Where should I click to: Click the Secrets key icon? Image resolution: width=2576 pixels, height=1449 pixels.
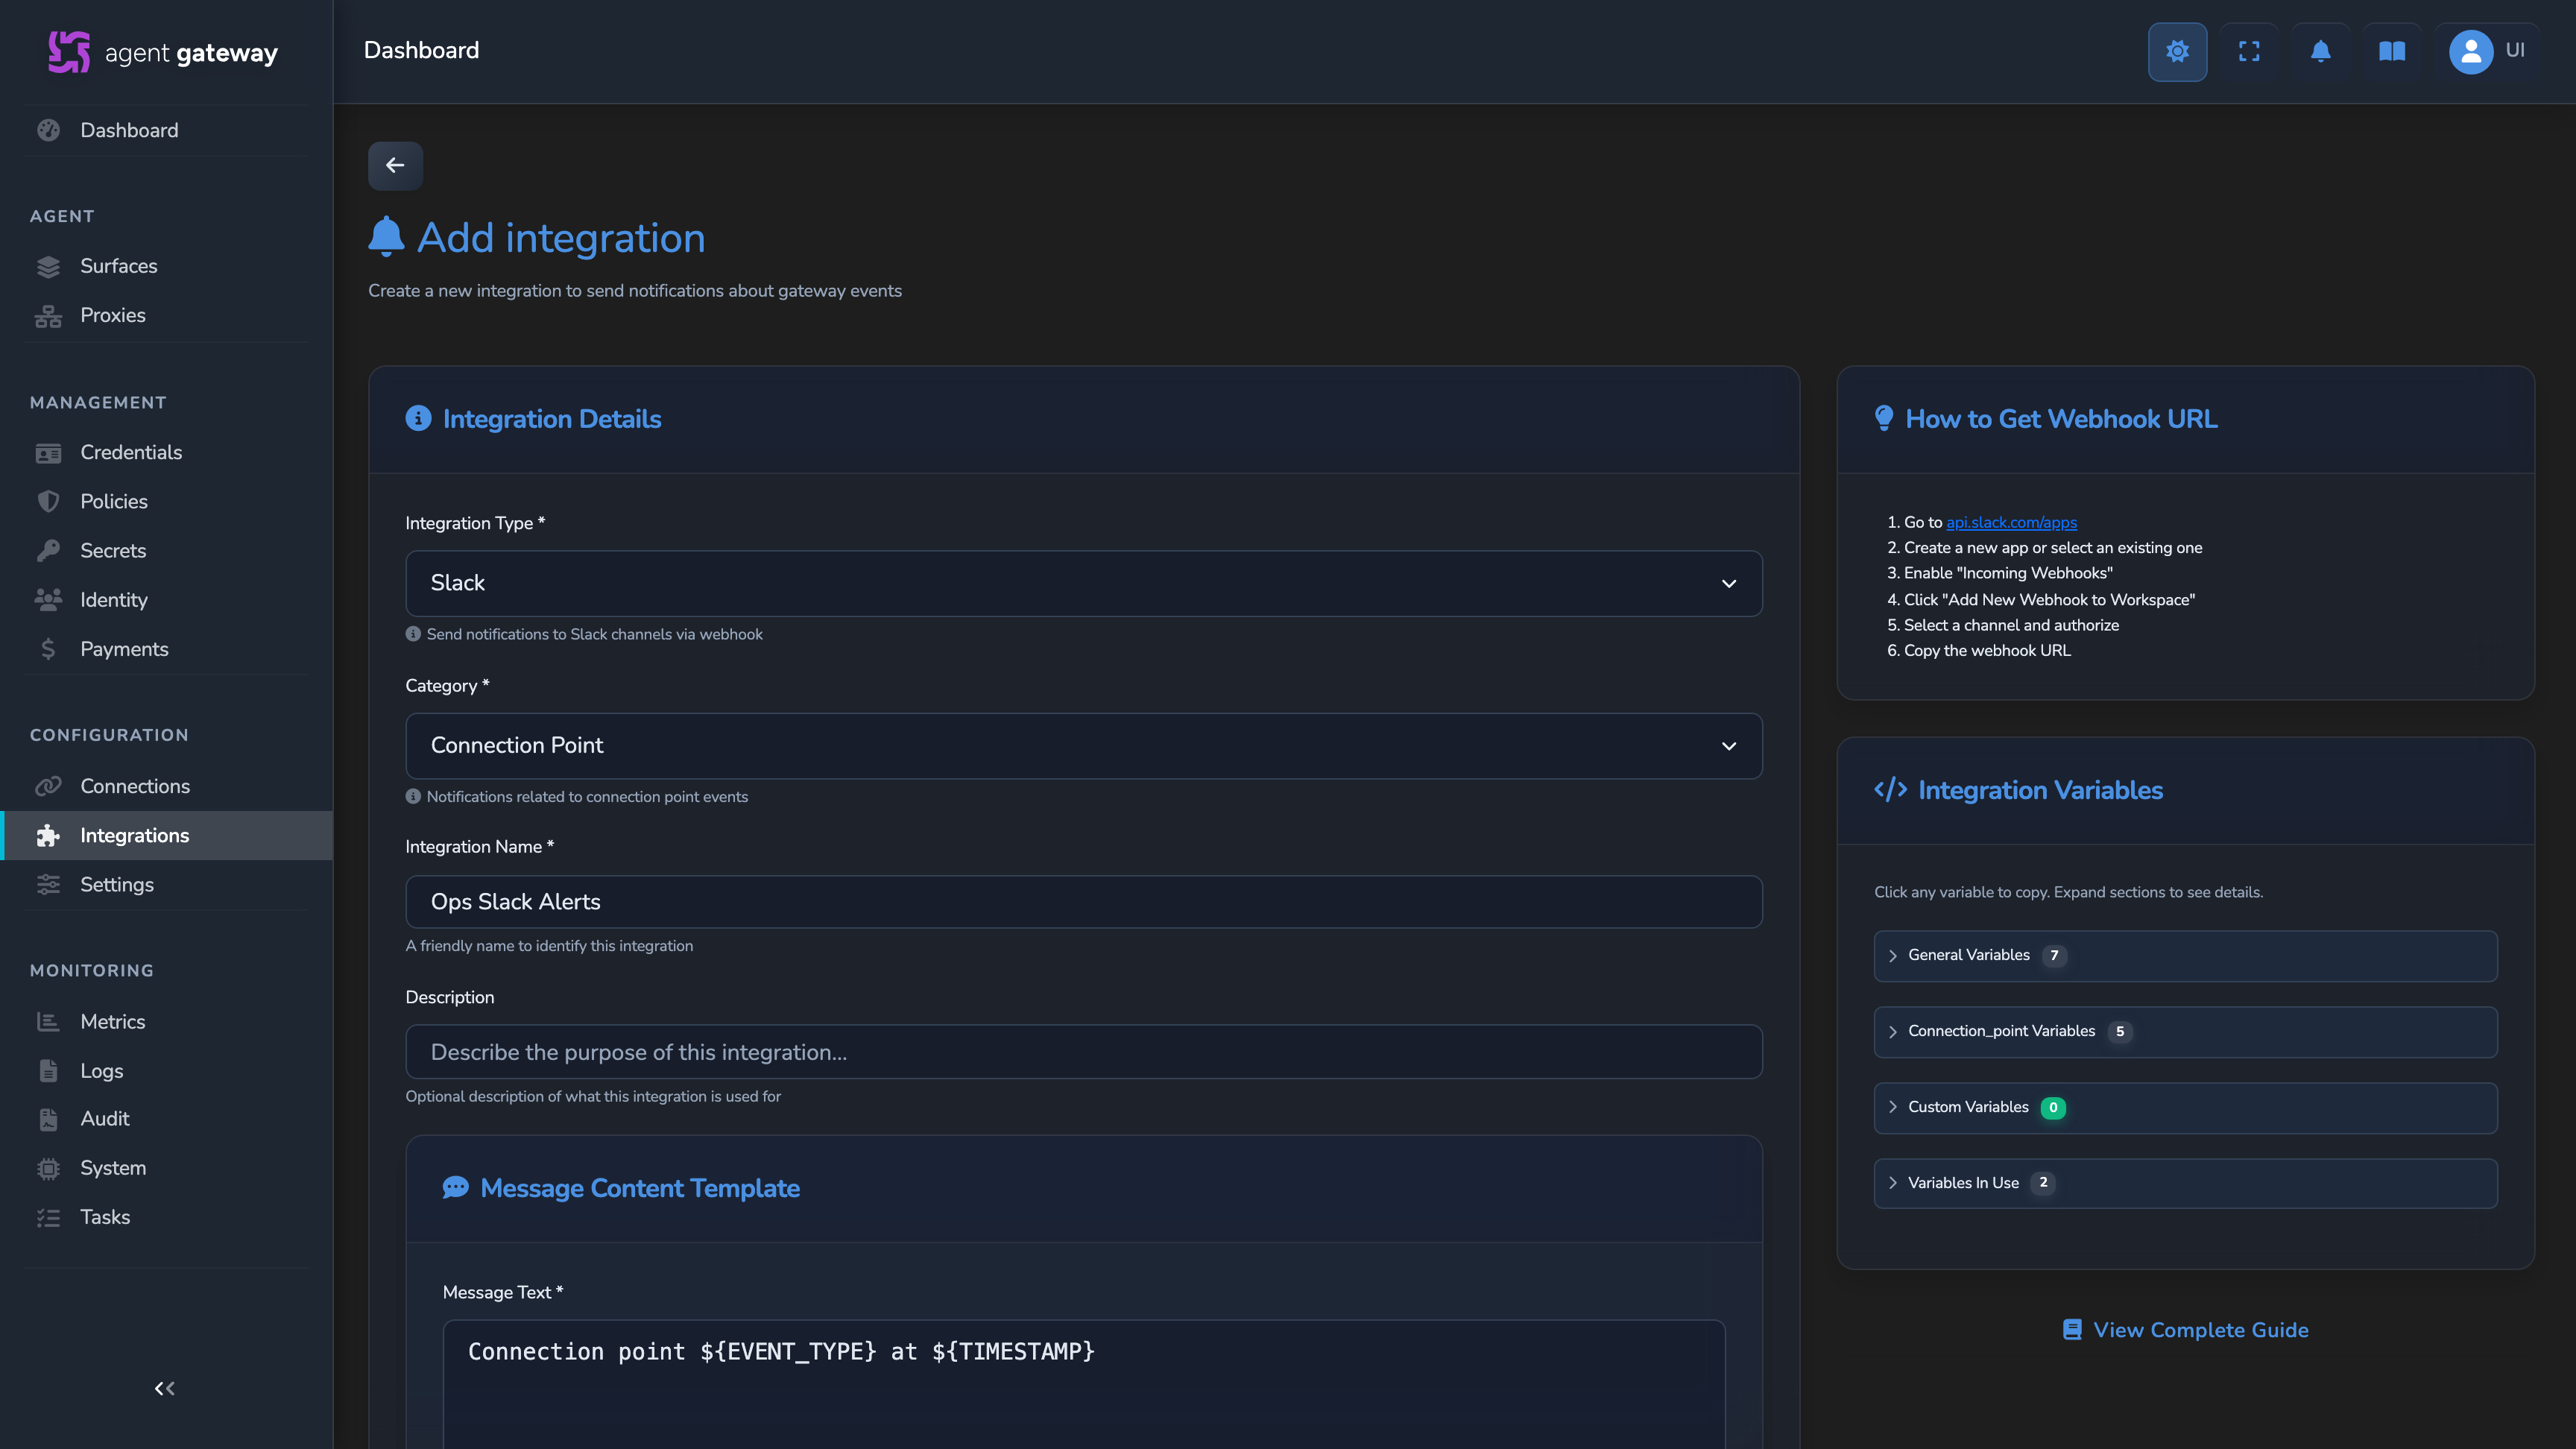48,550
